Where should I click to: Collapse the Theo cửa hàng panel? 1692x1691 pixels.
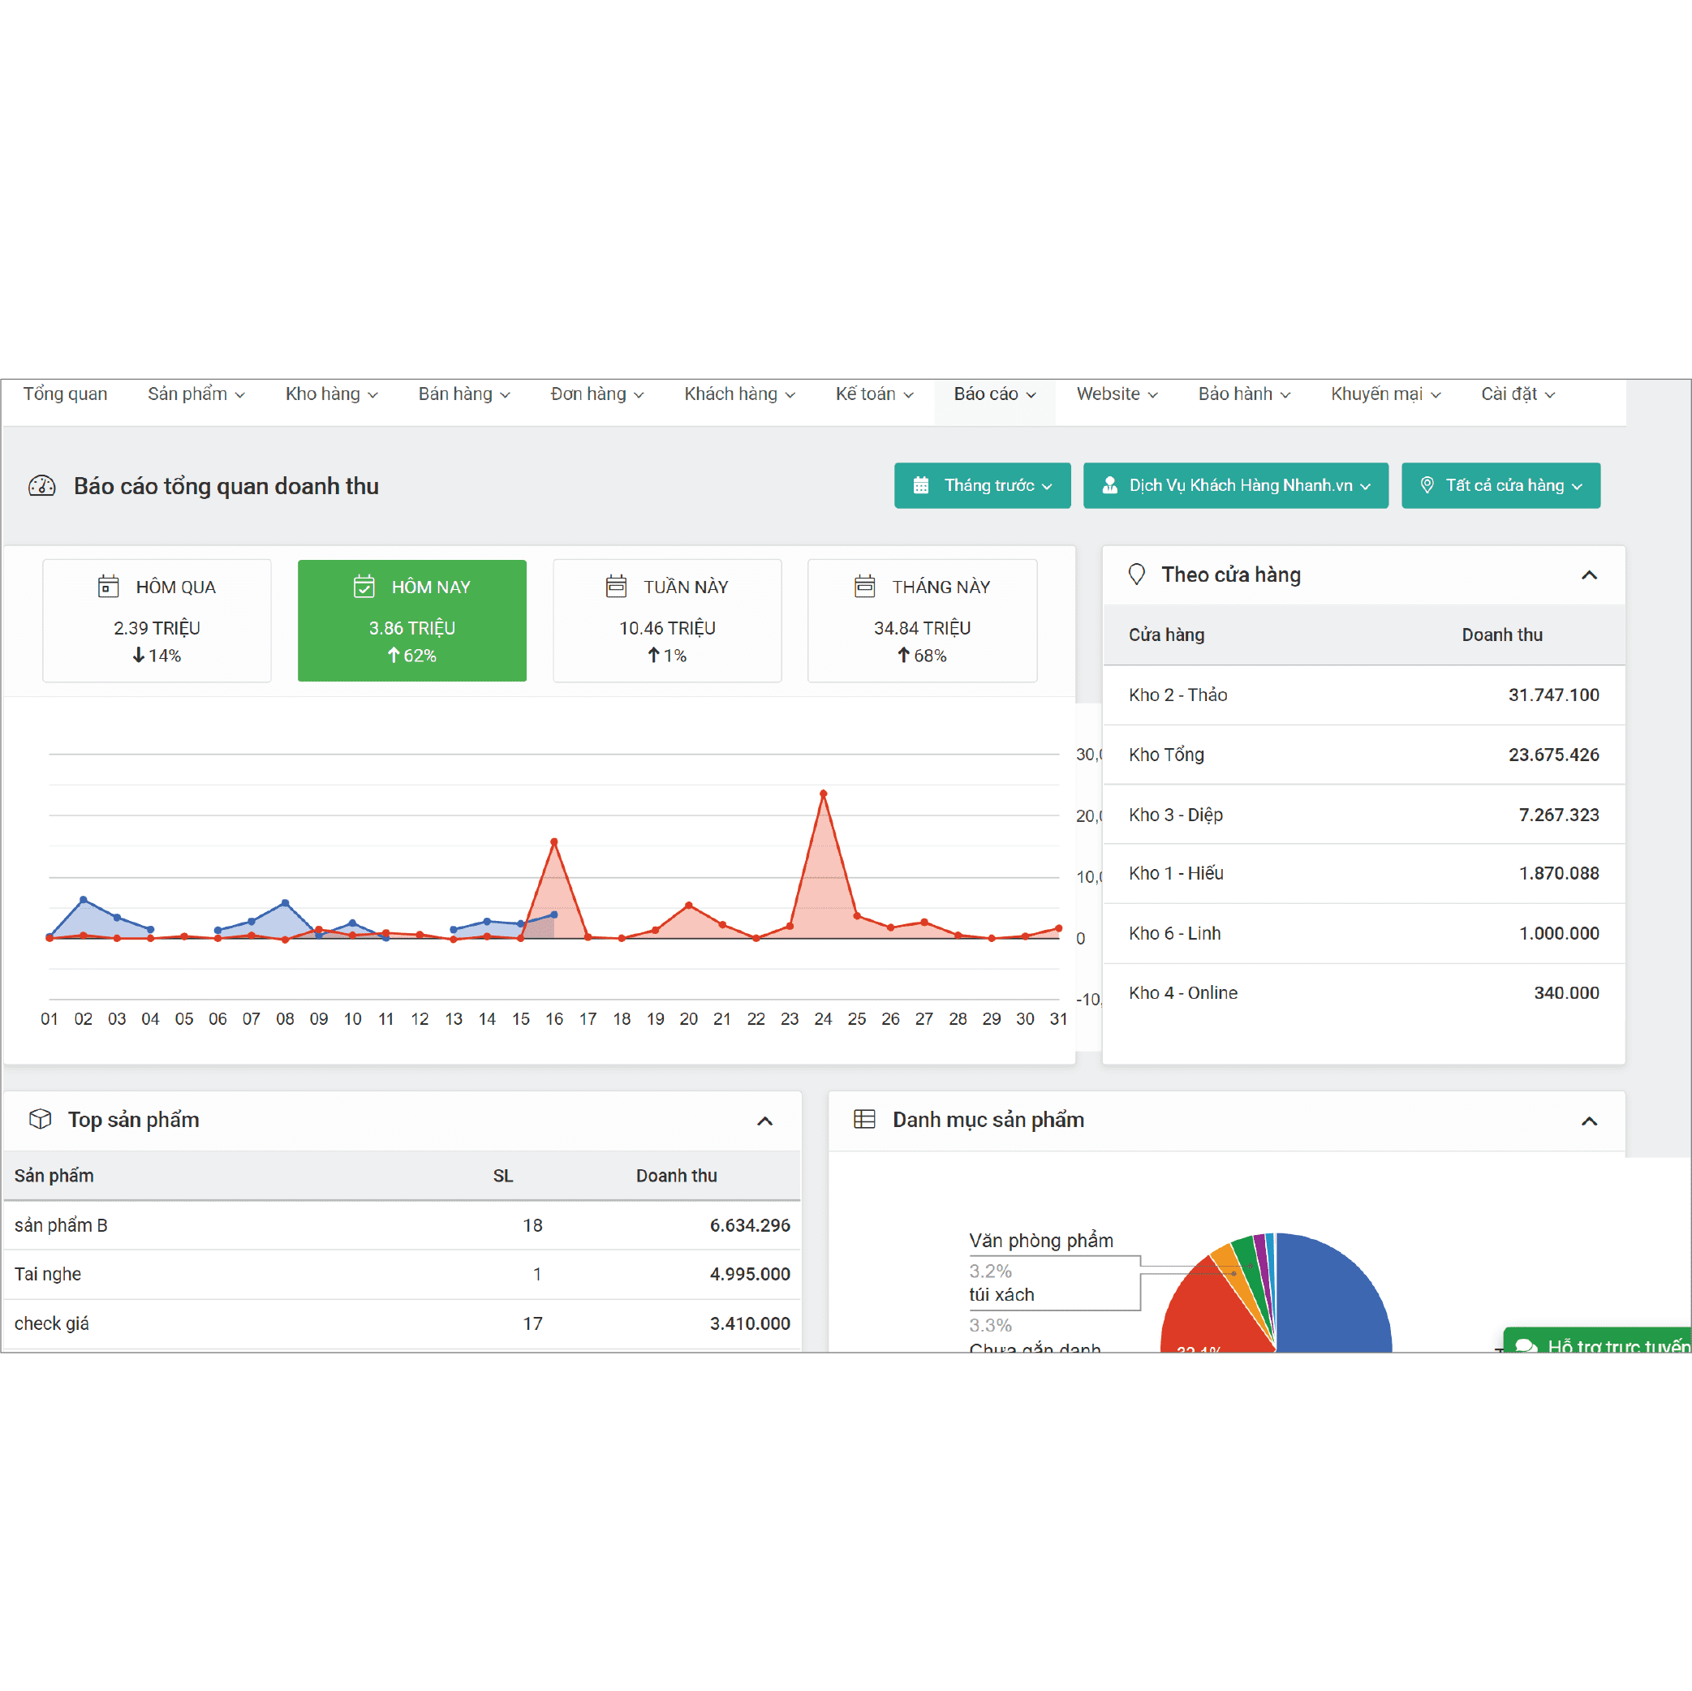click(x=1589, y=575)
